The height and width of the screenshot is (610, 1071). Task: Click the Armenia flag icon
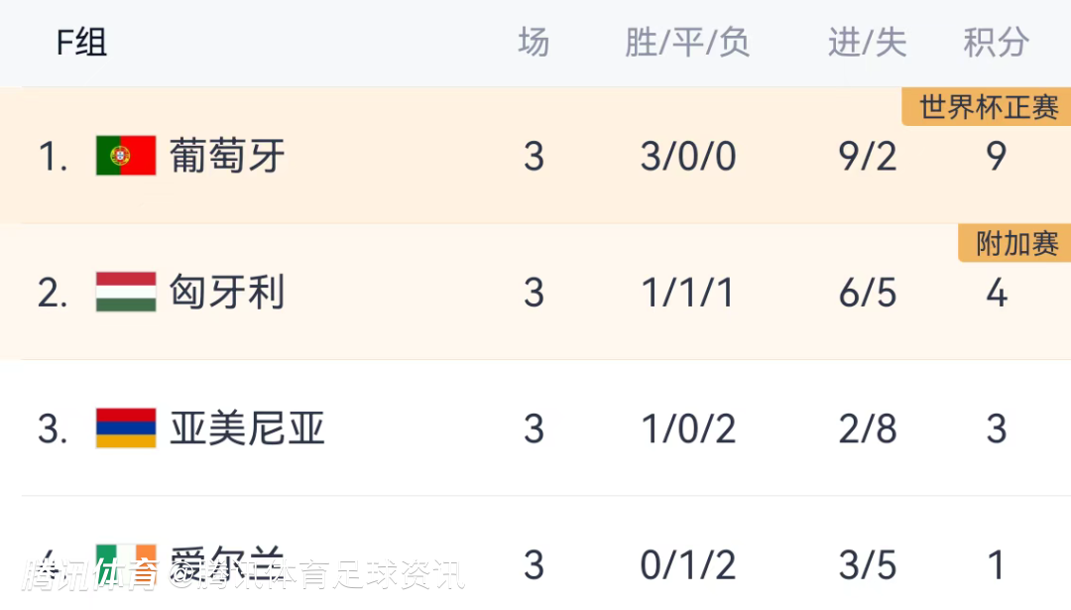[x=126, y=428]
